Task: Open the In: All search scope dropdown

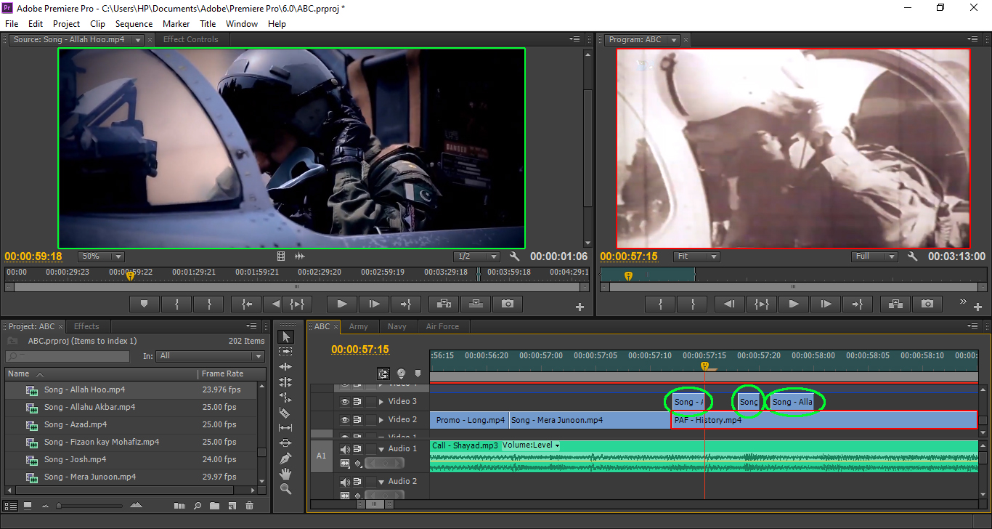Action: tap(211, 356)
